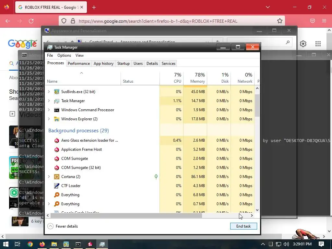Click the Firefox reload page button

pos(31,21)
